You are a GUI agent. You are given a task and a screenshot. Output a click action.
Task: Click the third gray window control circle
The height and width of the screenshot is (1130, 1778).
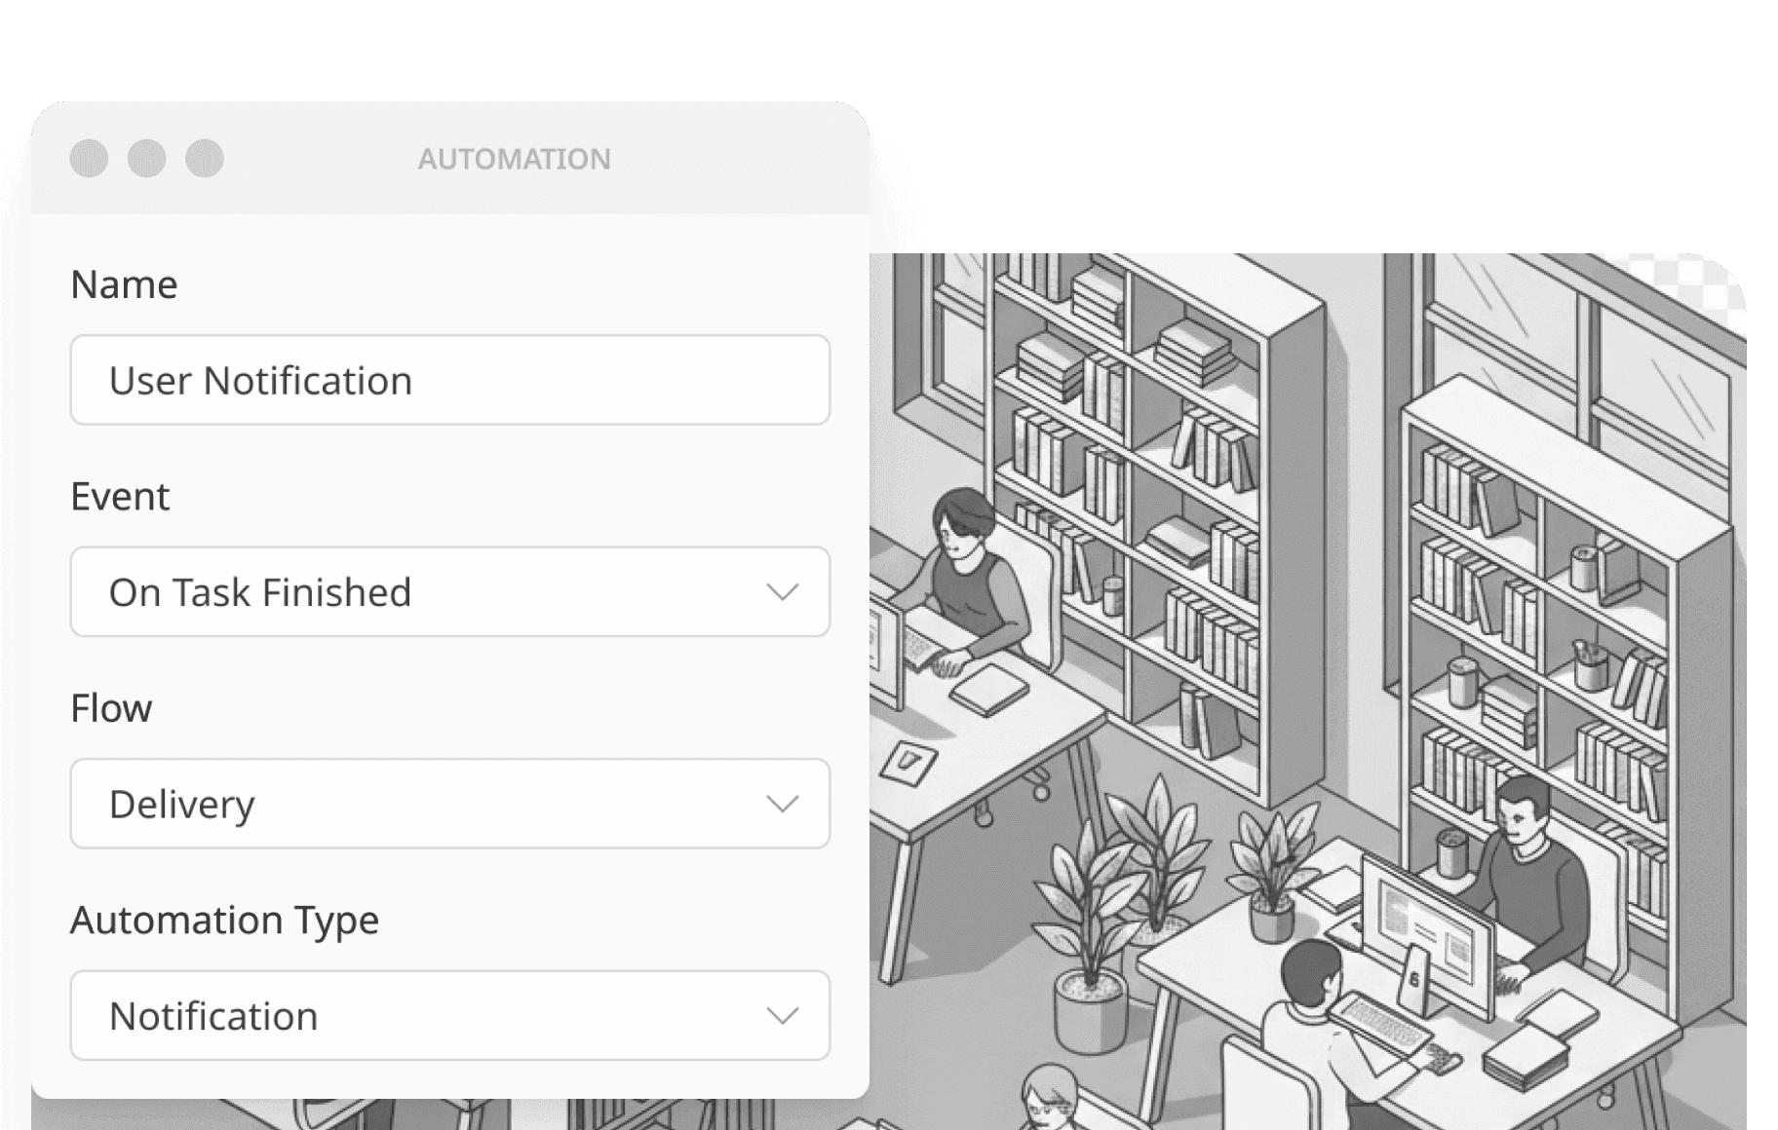coord(205,158)
